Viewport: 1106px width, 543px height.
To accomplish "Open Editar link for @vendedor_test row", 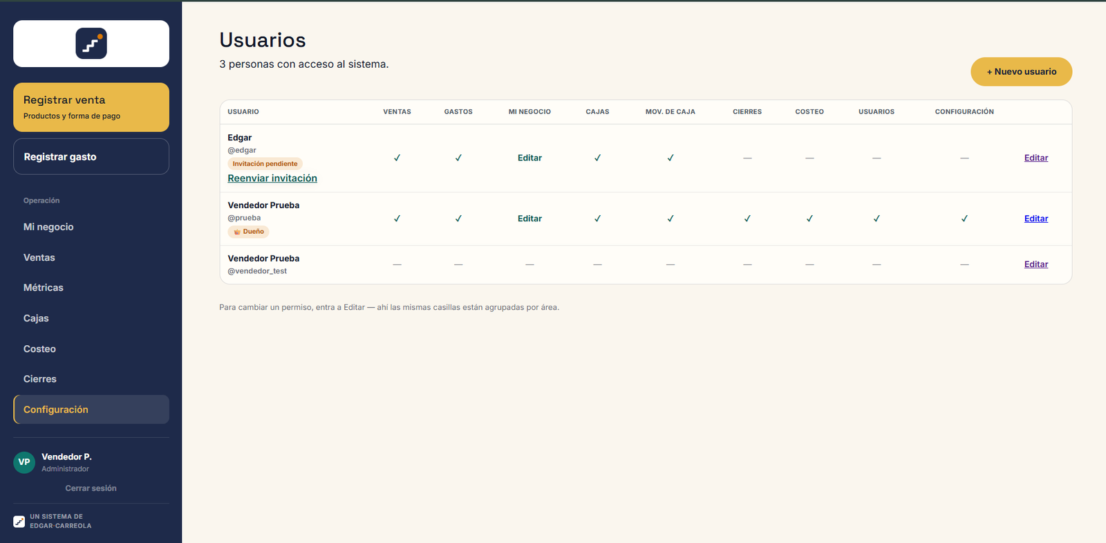I will pos(1036,264).
